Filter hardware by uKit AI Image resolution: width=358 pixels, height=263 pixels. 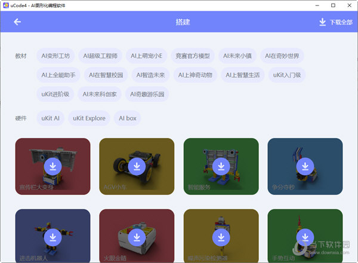click(51, 118)
